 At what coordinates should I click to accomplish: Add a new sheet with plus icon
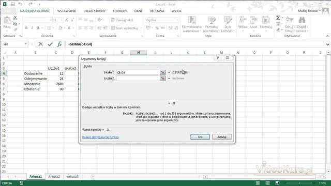[93, 177]
